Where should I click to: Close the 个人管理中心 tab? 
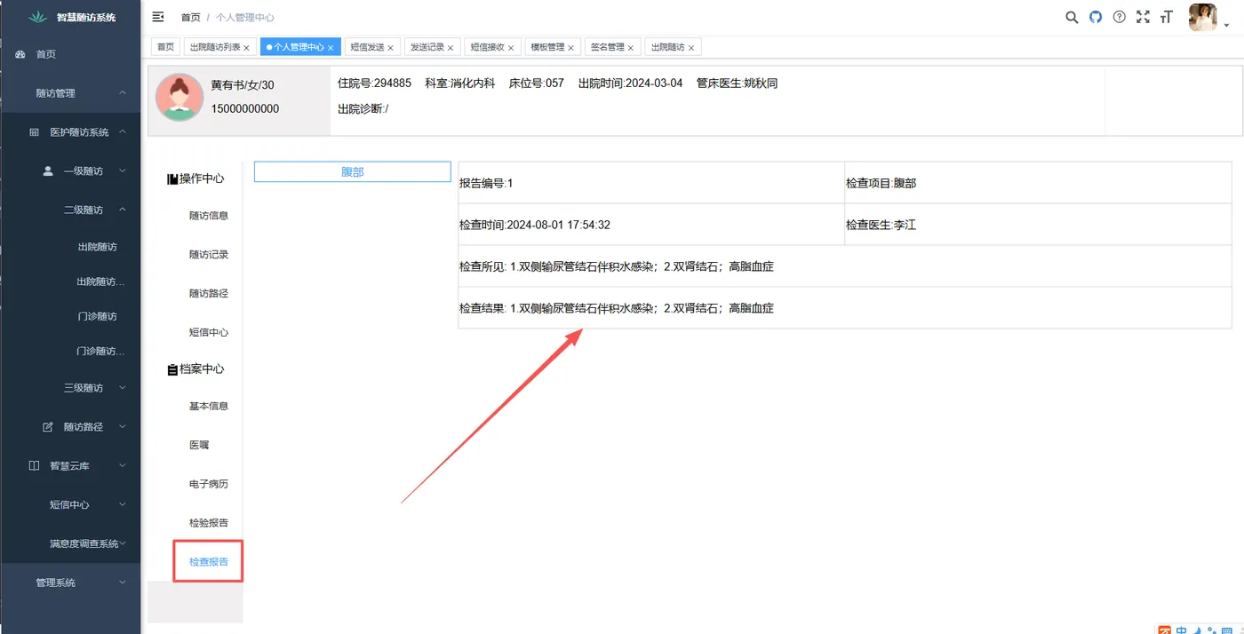331,48
